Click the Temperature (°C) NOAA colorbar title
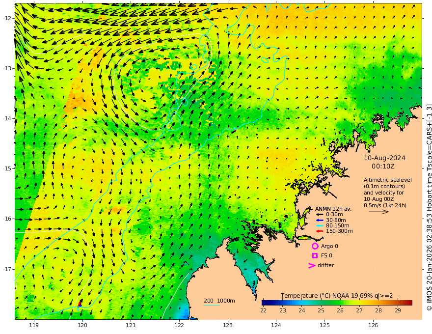The height and width of the screenshot is (334, 432). coord(337,296)
